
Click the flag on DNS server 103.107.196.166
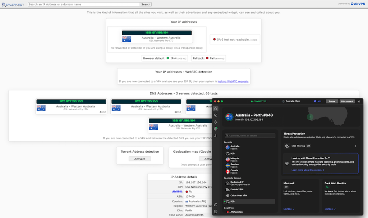pyautogui.click(x=116, y=108)
